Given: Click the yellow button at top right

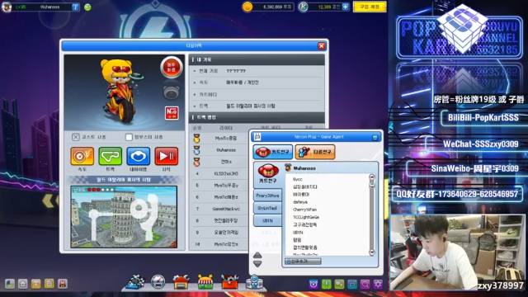Looking at the screenshot, I should click(370, 7).
